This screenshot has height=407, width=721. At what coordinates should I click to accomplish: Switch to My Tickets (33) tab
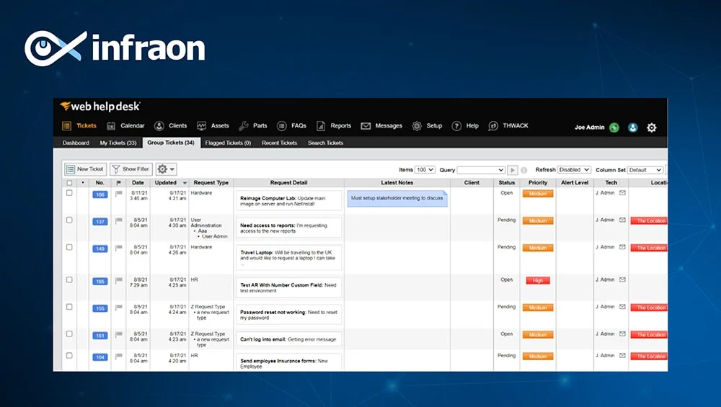coord(118,143)
